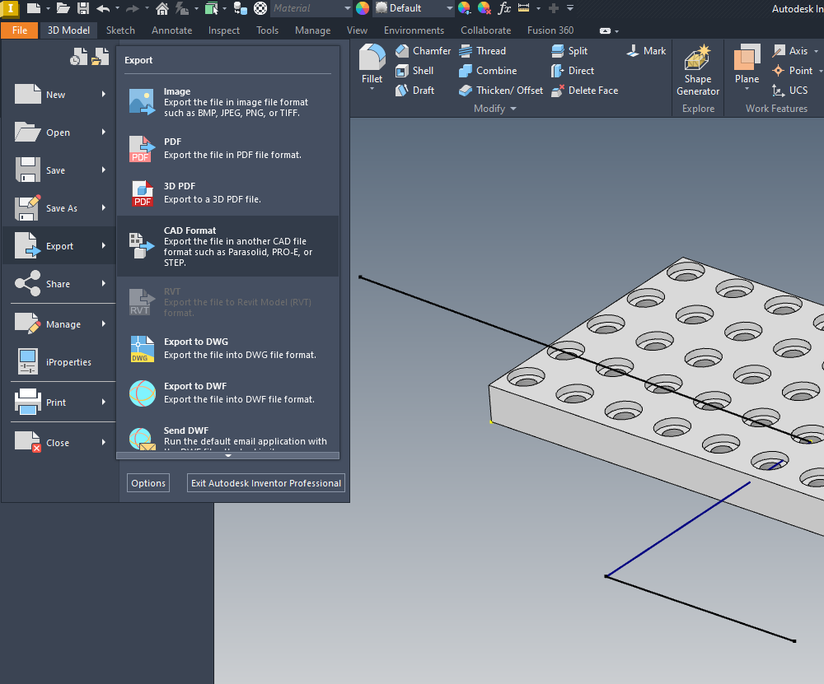This screenshot has width=824, height=684.
Task: Click the Measure ruler icon
Action: 524,8
